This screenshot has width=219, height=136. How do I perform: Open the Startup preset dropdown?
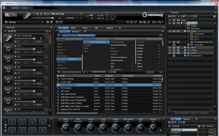tap(43, 22)
